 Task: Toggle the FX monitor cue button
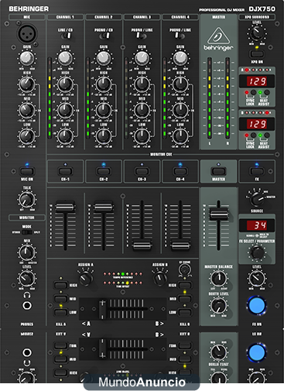point(257,171)
